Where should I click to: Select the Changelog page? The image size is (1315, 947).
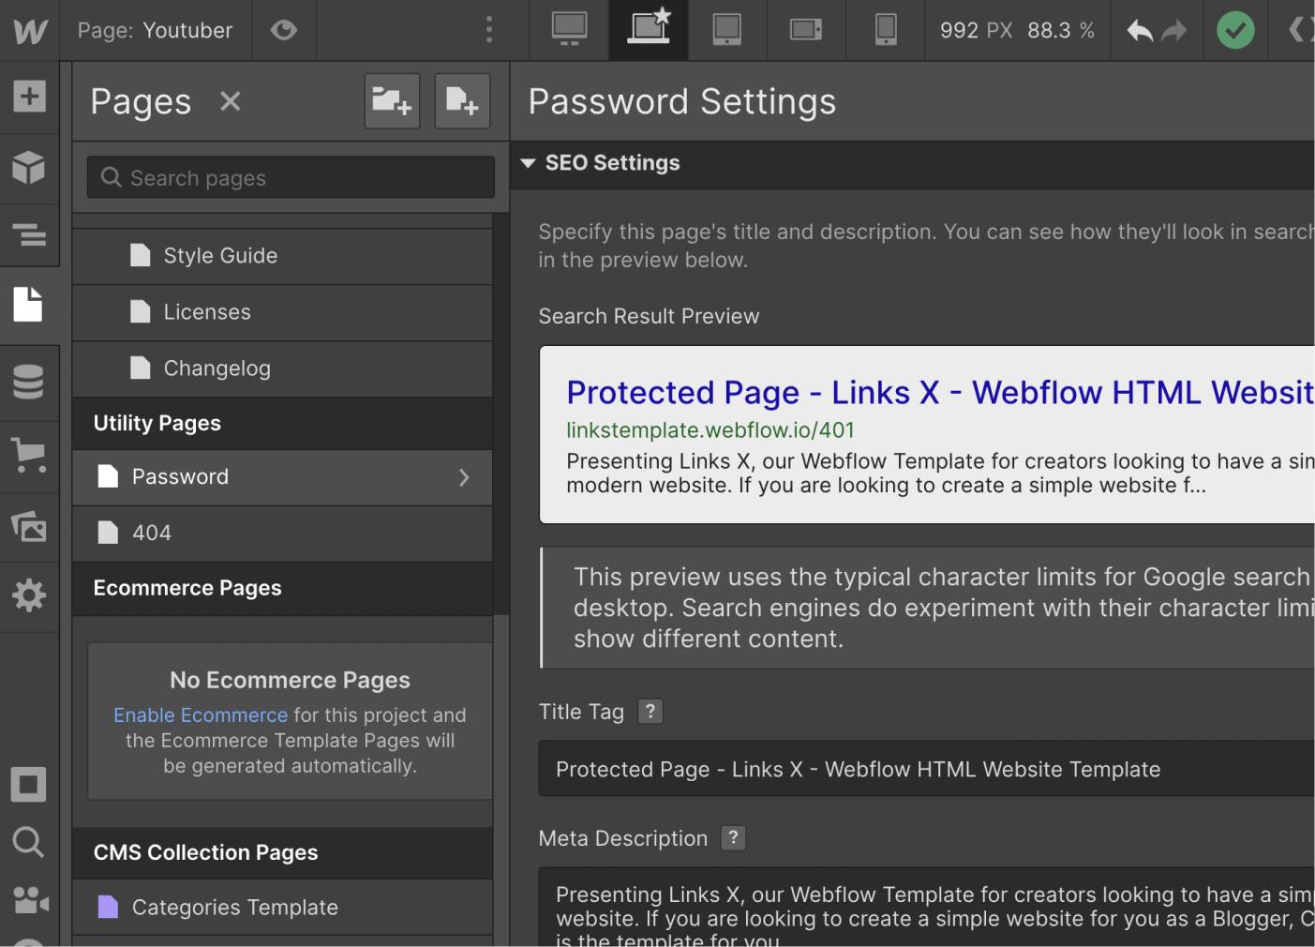[x=282, y=368]
